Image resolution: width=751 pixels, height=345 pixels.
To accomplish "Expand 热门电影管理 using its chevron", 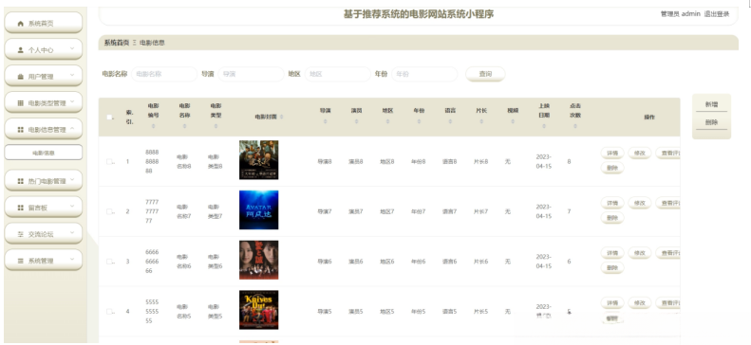I will 72,180.
